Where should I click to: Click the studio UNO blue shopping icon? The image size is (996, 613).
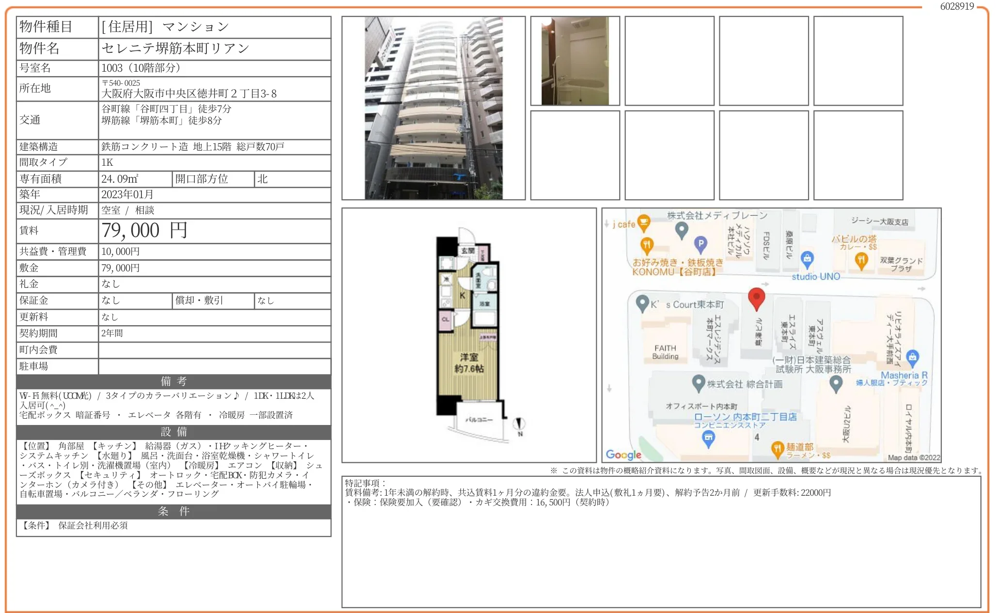coord(807,258)
